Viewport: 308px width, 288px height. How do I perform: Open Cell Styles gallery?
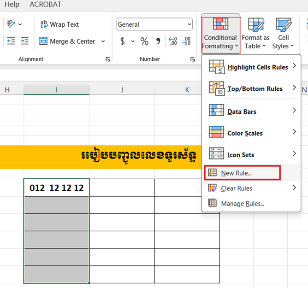point(283,34)
